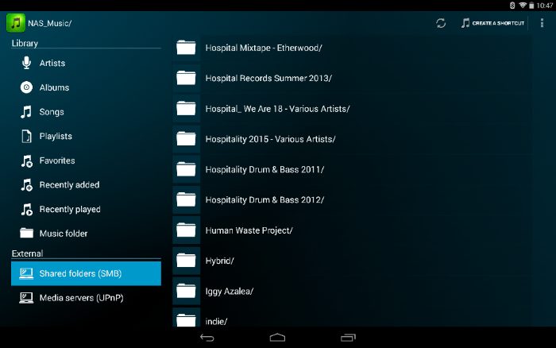Viewport: 556px width, 348px height.
Task: Tap the Android back navigation button
Action: [x=207, y=338]
